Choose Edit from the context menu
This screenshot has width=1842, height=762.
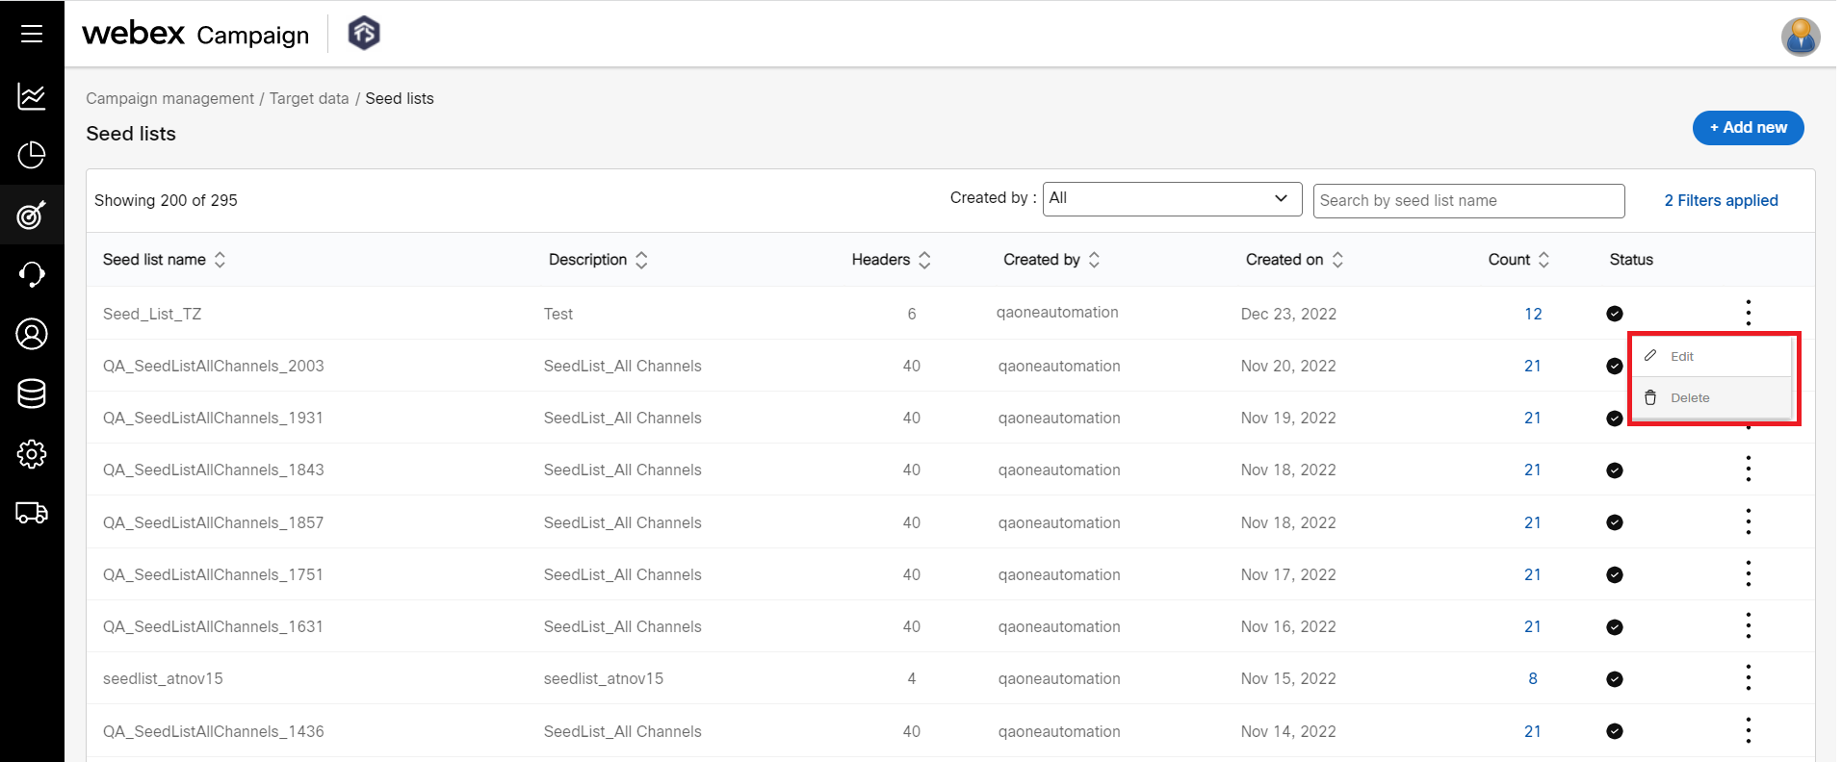[x=1711, y=356]
